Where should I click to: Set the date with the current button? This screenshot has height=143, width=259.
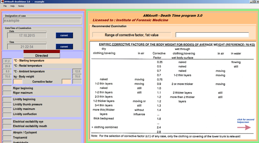point(64,36)
